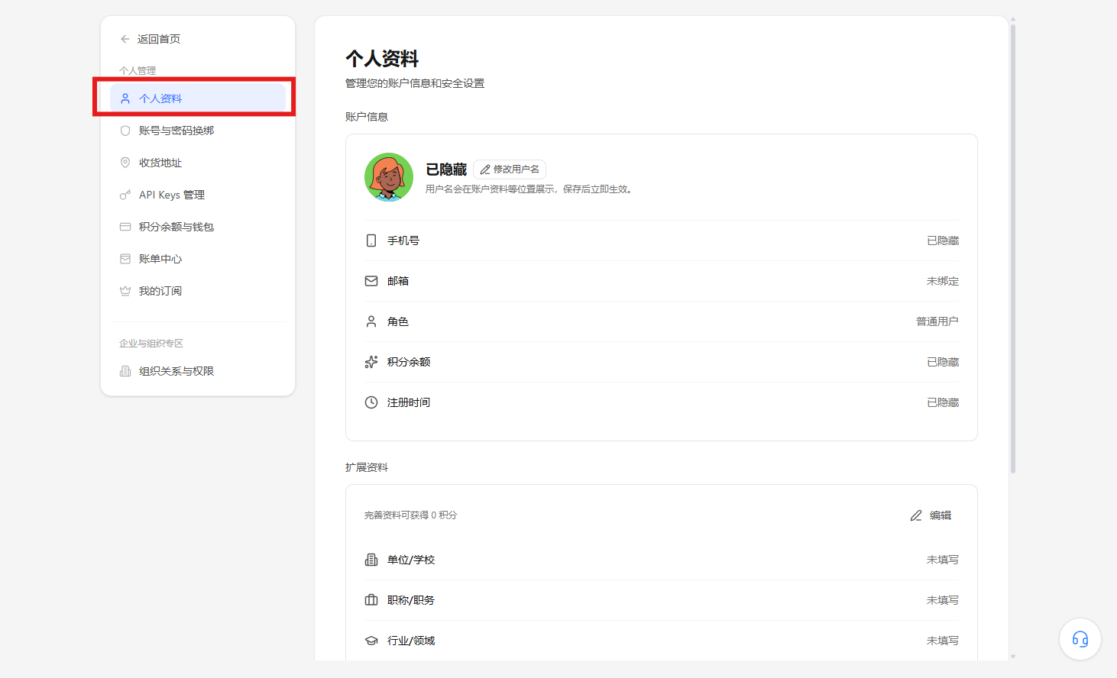Click the location pin icon for 收货地址
Screen dimensions: 1117x678
pyautogui.click(x=125, y=163)
